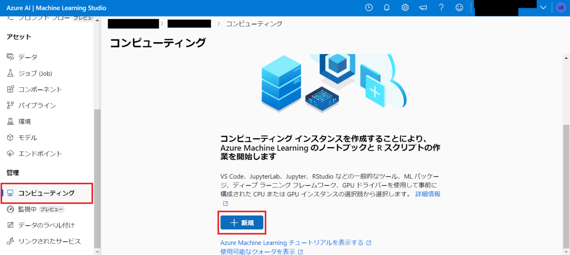Click the feedback megaphone icon
570x255 pixels.
click(x=423, y=8)
